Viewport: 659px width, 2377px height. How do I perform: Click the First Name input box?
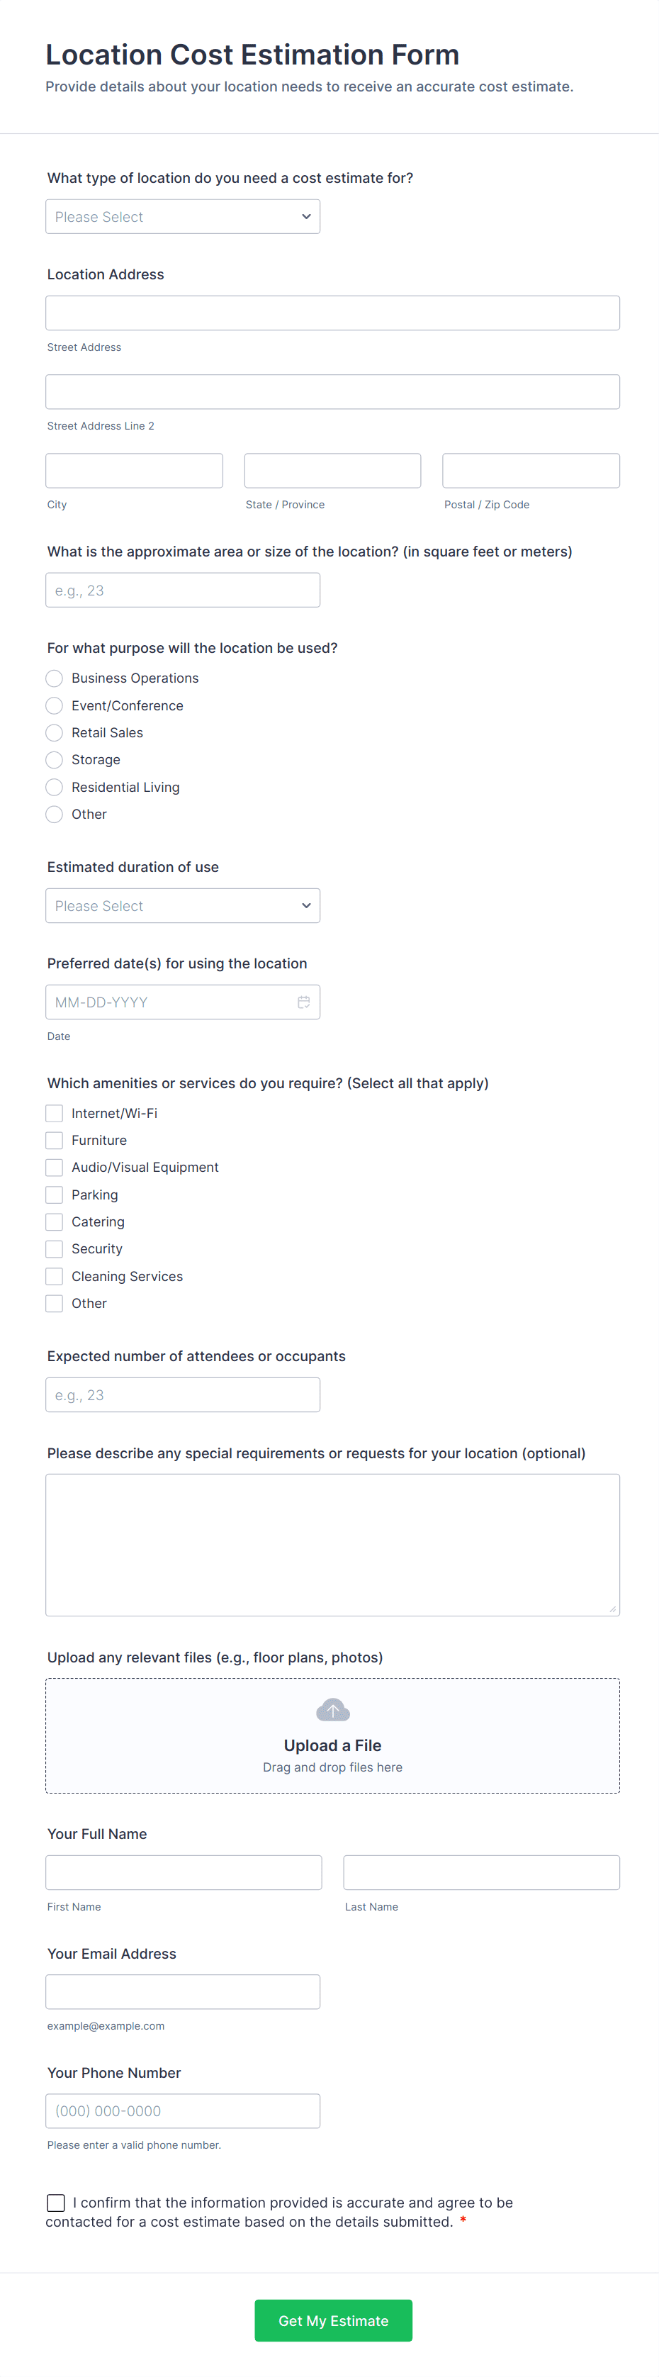(184, 1872)
